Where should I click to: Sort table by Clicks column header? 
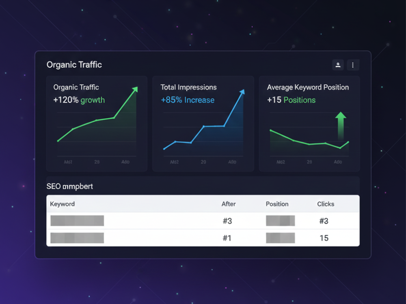coord(326,204)
